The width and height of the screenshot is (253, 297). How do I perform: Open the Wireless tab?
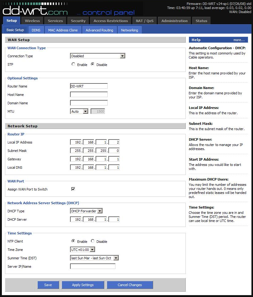point(32,21)
